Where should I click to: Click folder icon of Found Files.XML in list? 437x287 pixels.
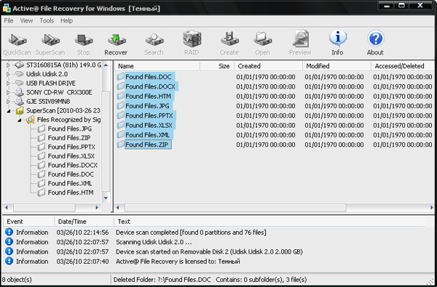coord(120,135)
